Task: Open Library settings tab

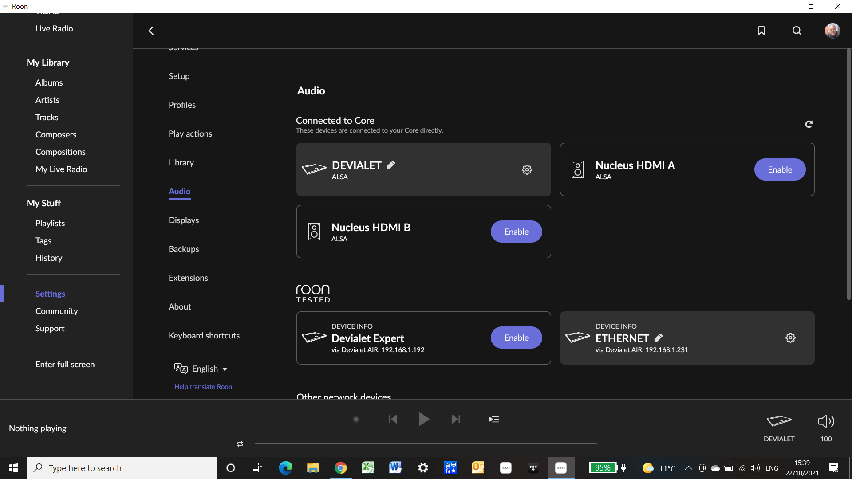Action: [181, 162]
